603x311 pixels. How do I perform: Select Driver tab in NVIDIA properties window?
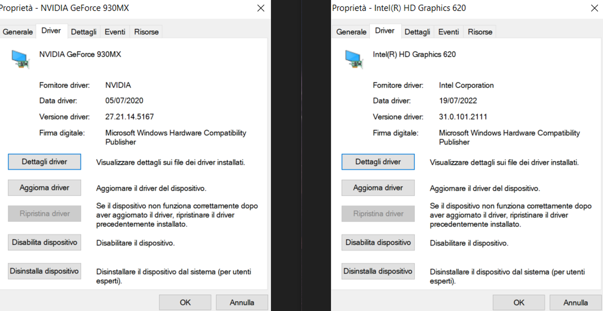pyautogui.click(x=51, y=31)
